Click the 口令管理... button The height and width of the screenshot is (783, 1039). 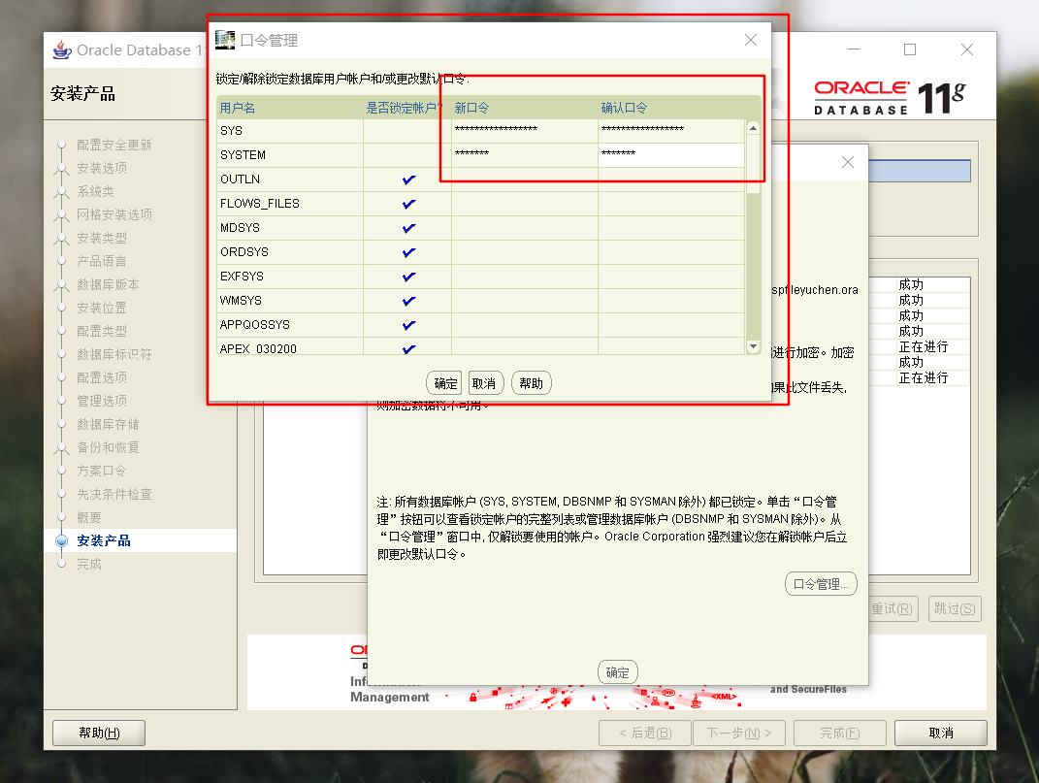coord(821,584)
